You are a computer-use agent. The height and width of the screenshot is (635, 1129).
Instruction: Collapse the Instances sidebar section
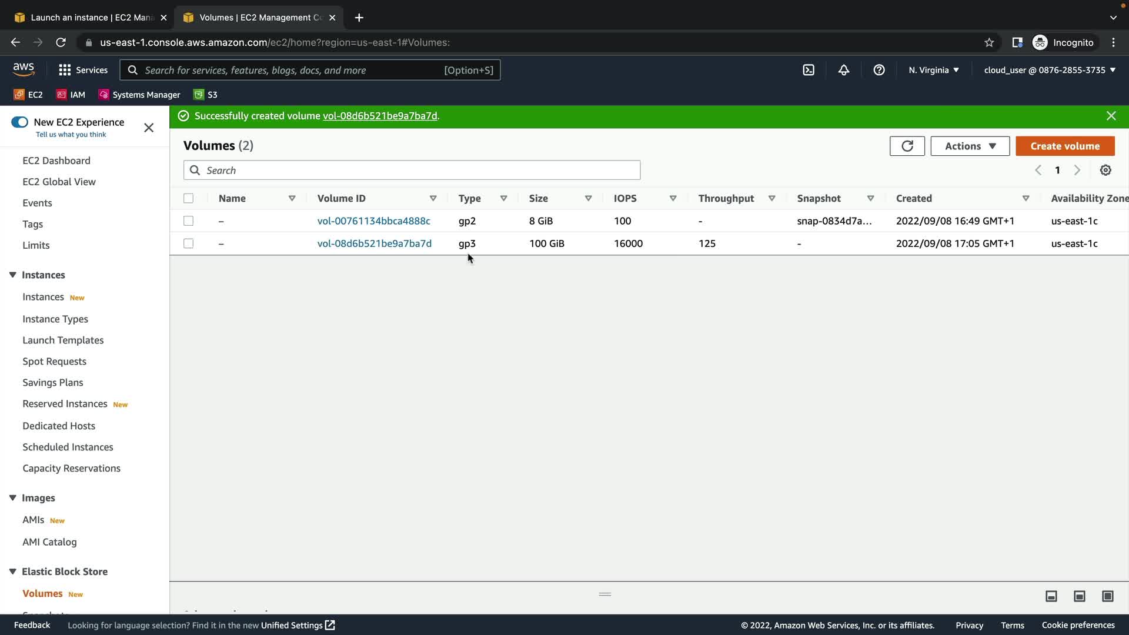point(12,275)
